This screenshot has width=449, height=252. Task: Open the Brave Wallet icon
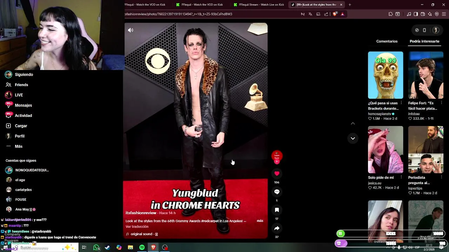click(x=423, y=14)
